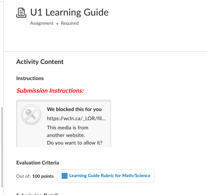Click the assignment document icon beside the title
Image resolution: width=207 pixels, height=195 pixels.
(21, 13)
